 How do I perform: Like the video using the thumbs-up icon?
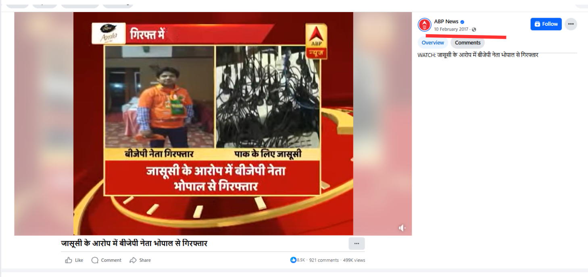pos(74,260)
